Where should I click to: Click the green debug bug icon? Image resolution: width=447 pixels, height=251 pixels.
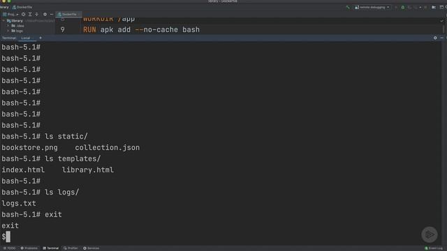click(402, 8)
